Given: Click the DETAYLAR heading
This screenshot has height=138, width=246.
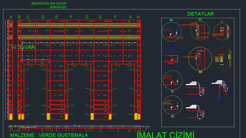Looking at the screenshot, I should (x=201, y=14).
